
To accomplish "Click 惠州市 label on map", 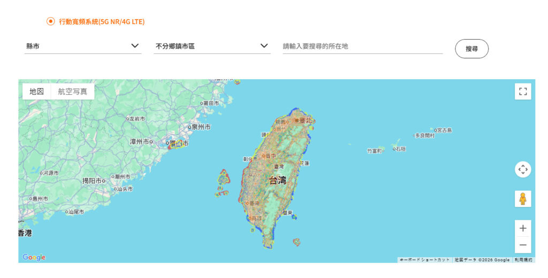I will (41, 199).
